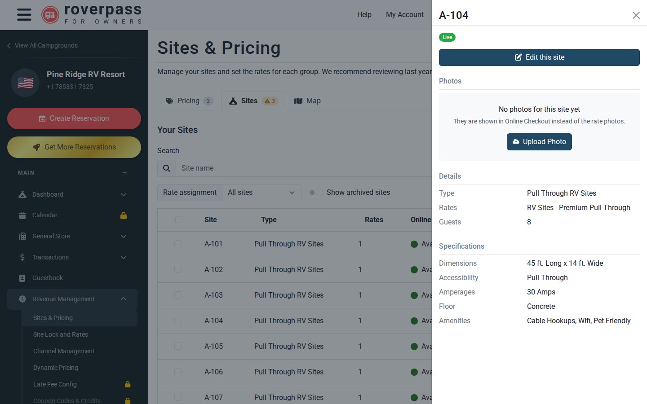Viewport: 647px width, 404px height.
Task: Select the checkbox for site A-105
Action: (178, 346)
